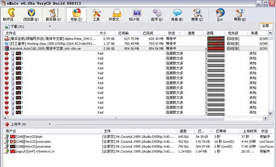The image size is (276, 167).
Task: Click flag icon next to pagxuf user
Action: [12, 151]
